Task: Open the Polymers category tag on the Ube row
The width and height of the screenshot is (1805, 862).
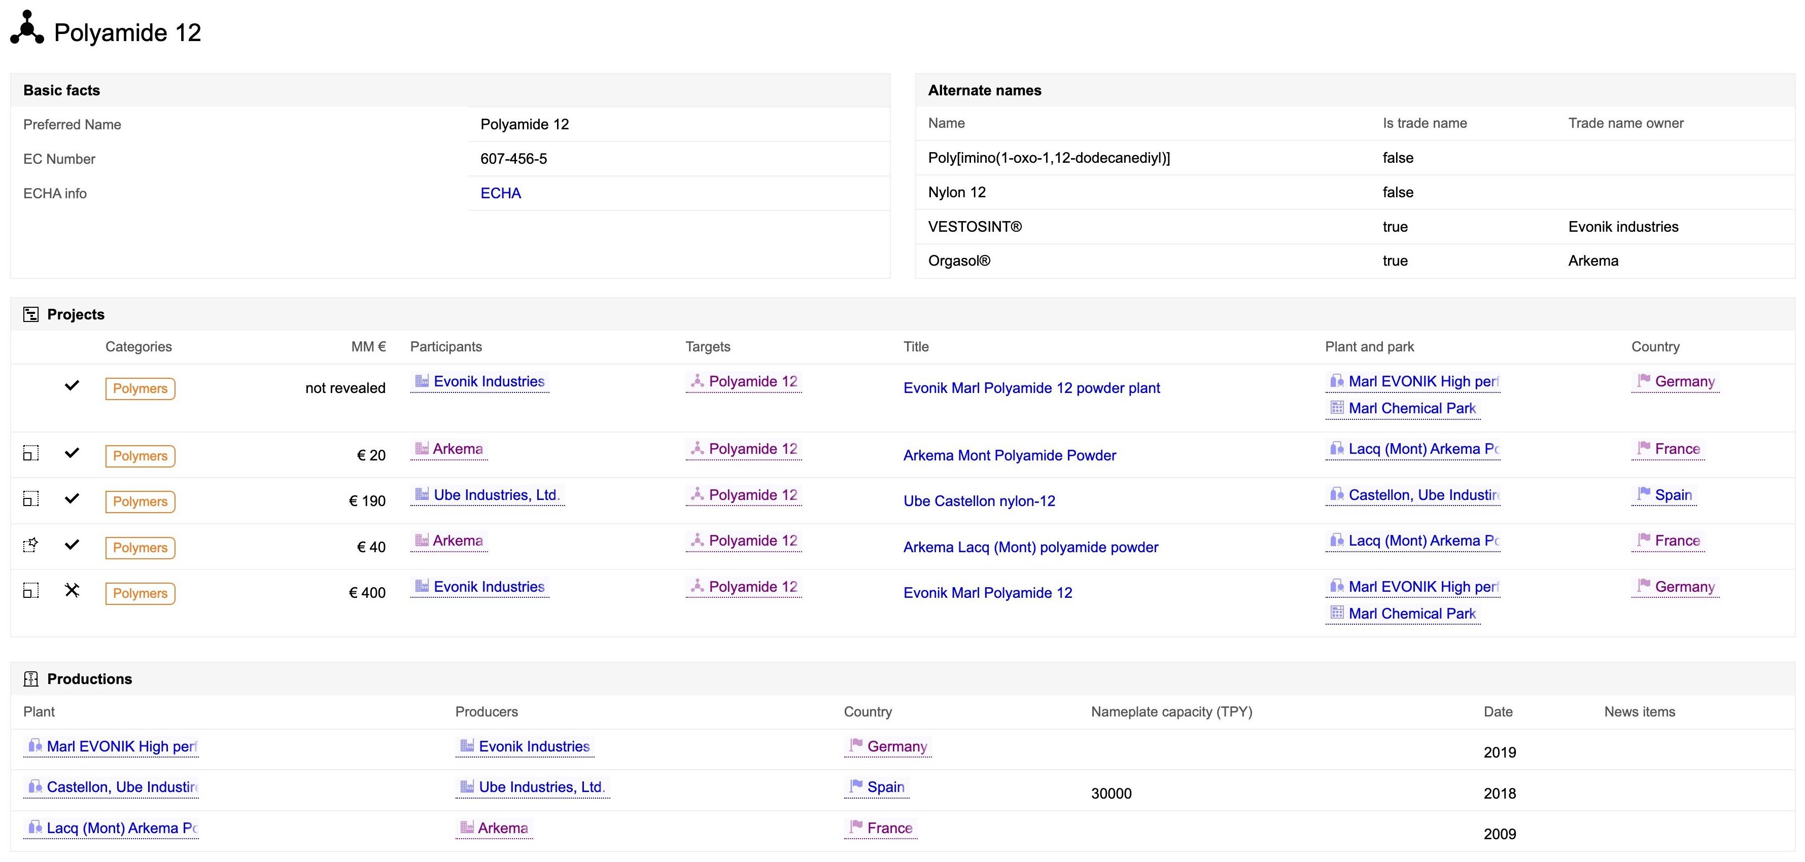Action: (138, 501)
